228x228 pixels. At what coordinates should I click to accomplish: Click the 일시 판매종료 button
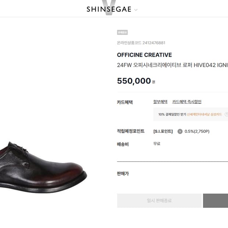pyautogui.click(x=159, y=201)
